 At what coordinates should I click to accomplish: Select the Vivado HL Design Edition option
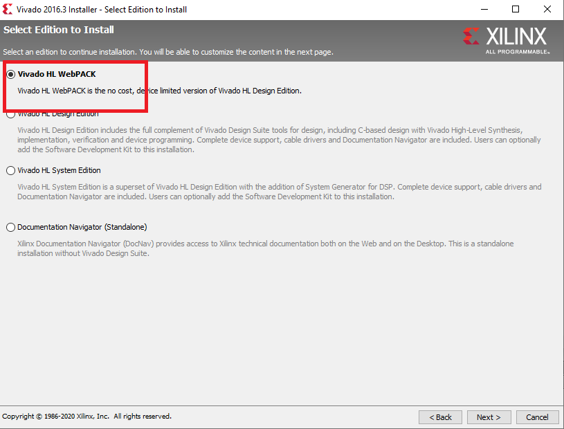pyautogui.click(x=11, y=114)
